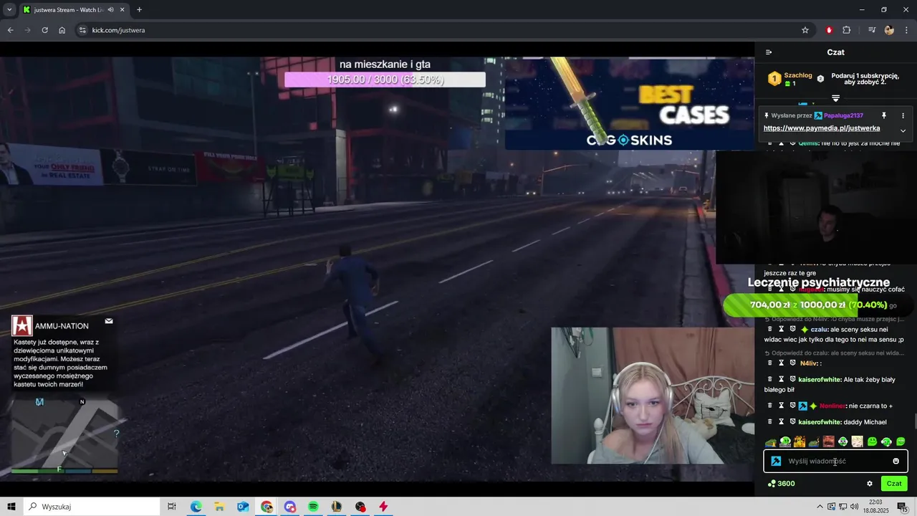Go to the browser home page

[x=62, y=30]
